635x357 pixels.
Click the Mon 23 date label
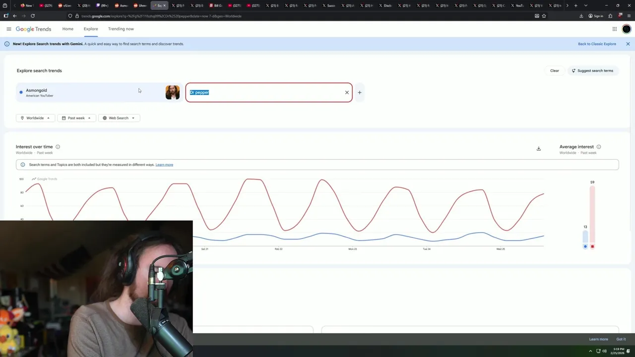pyautogui.click(x=352, y=249)
